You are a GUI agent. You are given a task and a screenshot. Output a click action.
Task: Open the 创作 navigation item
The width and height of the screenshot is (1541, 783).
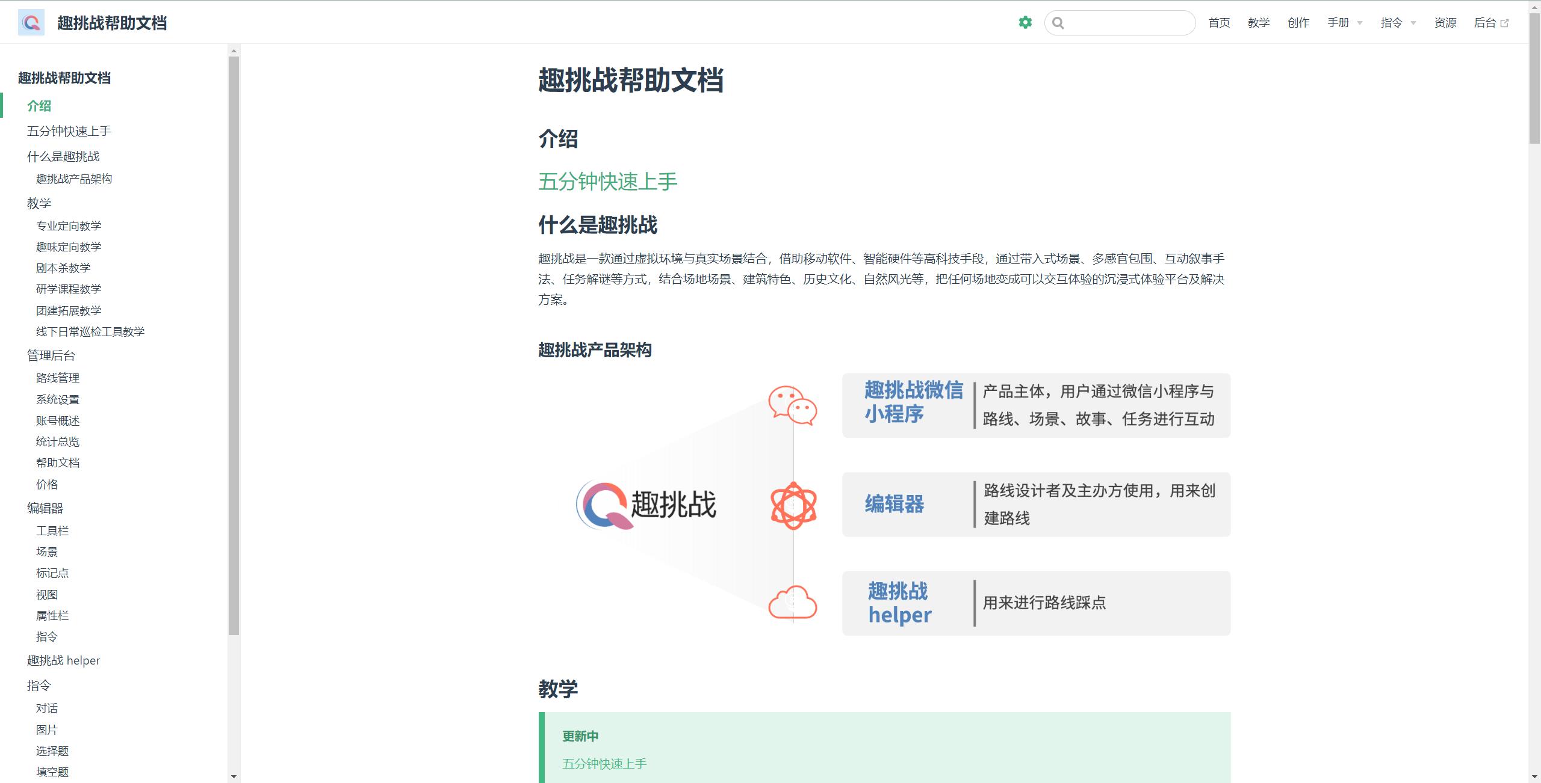(1299, 22)
